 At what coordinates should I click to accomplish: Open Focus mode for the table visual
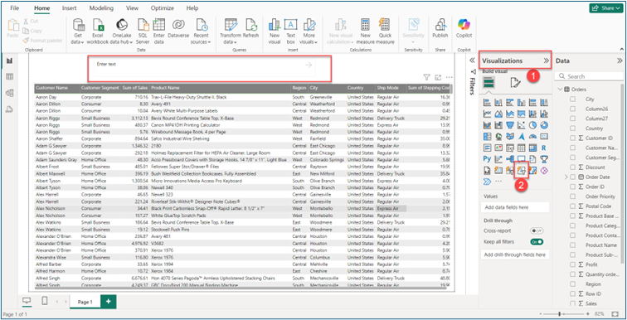point(438,77)
